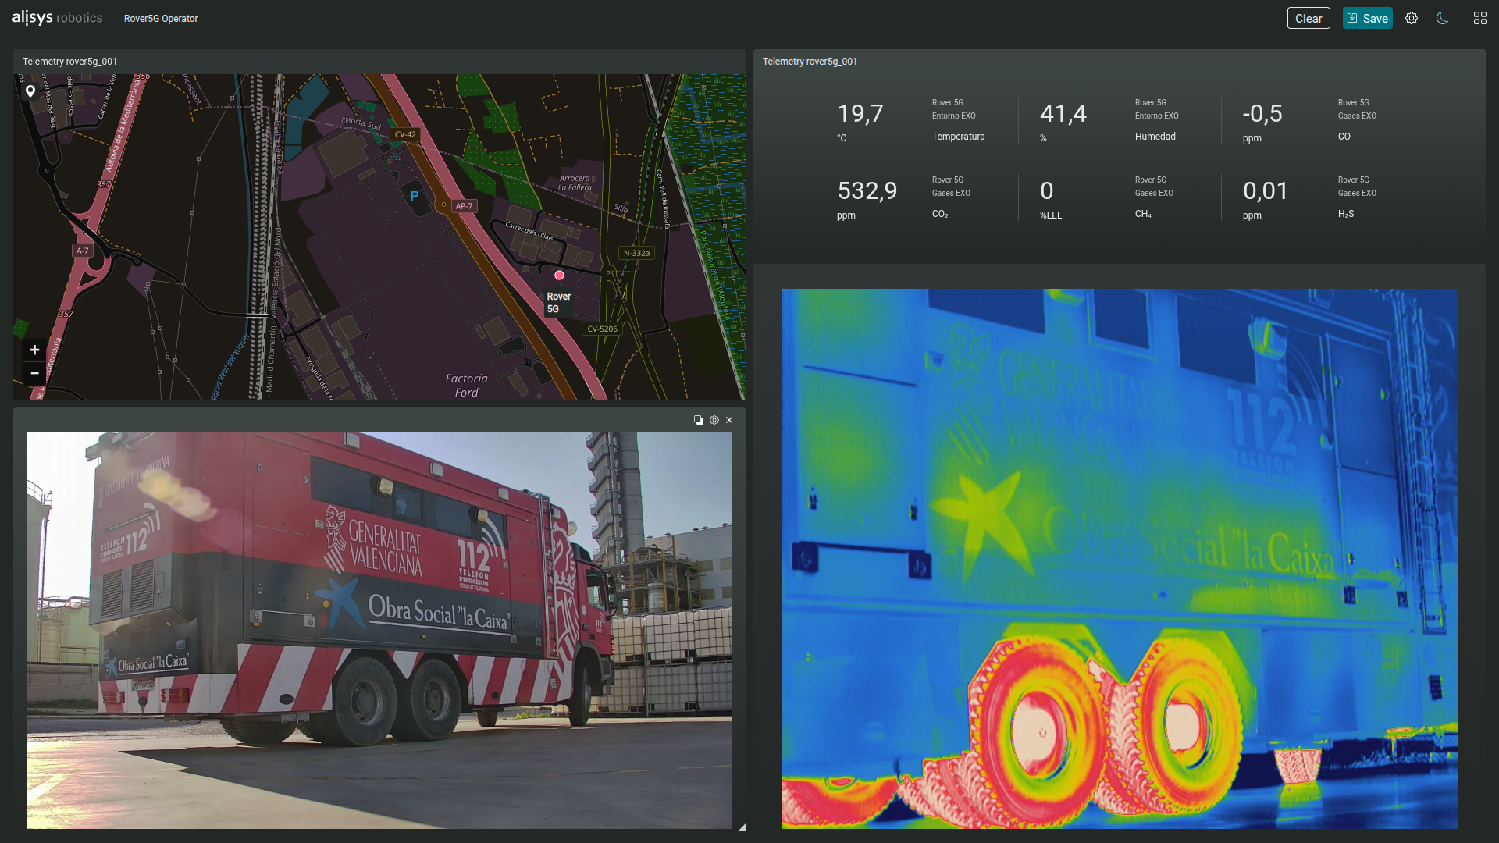The height and width of the screenshot is (843, 1499).
Task: Click Factoria Ford map label
Action: (x=466, y=386)
